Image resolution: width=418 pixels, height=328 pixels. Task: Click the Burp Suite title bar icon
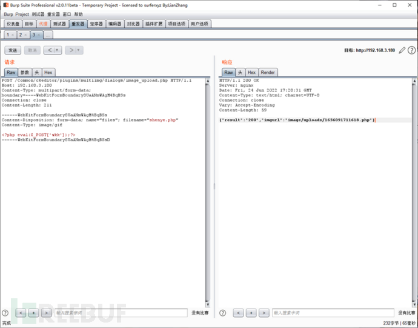click(x=5, y=5)
